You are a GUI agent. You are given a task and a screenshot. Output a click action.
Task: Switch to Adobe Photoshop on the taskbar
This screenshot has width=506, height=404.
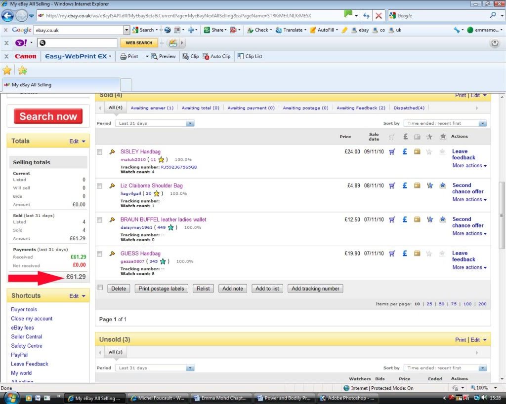[x=347, y=398]
